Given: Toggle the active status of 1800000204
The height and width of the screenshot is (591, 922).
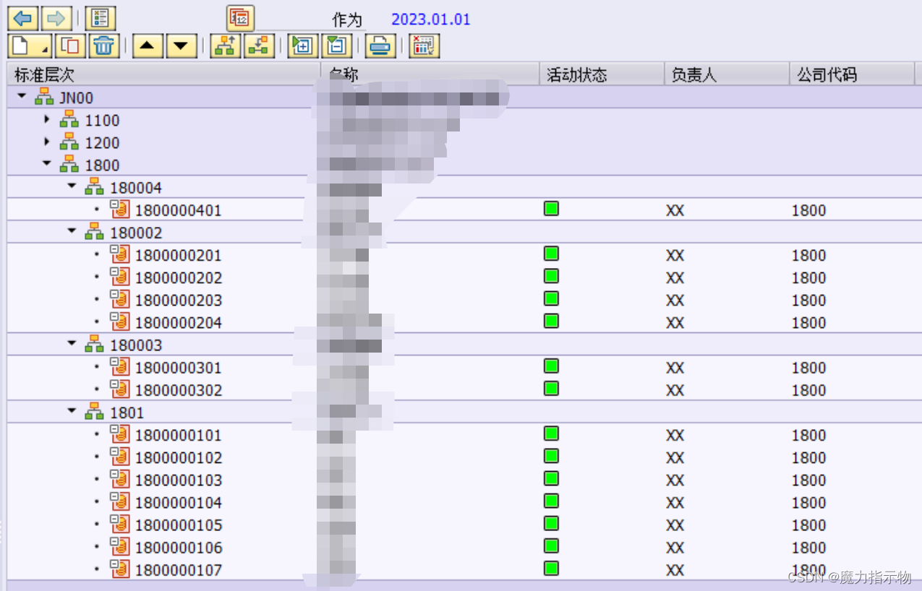Looking at the screenshot, I should pyautogui.click(x=550, y=320).
